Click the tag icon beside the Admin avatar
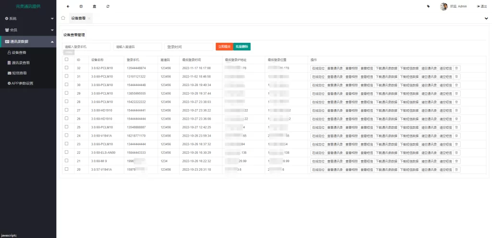This screenshot has width=492, height=238. (429, 6)
